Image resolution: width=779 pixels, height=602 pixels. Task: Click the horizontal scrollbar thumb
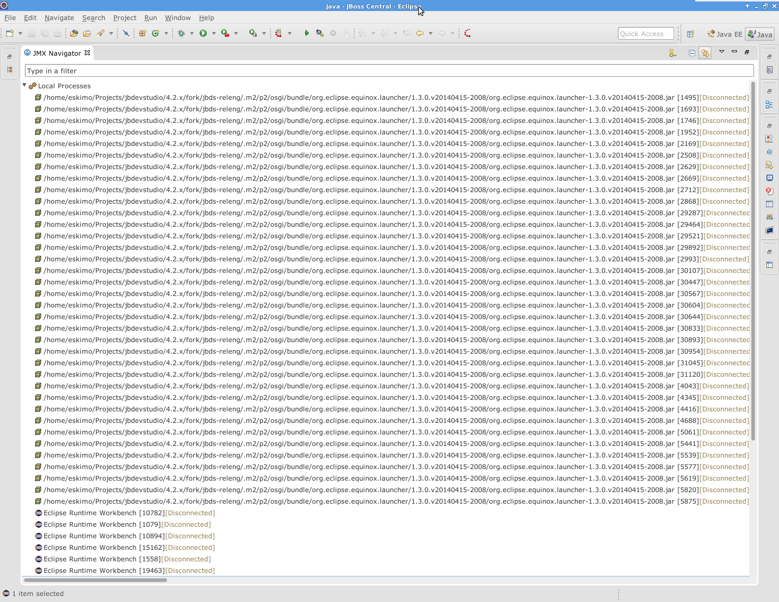pyautogui.click(x=95, y=580)
